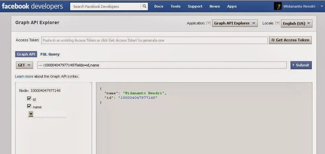
Task: Click the Locale help [?] icon
Action: 277,23
